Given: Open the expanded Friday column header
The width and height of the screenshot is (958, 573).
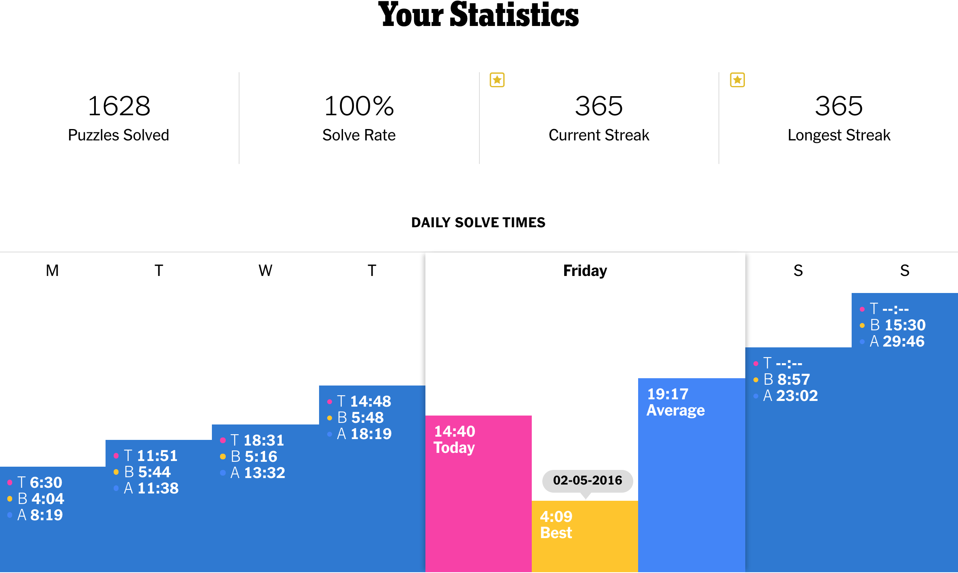Looking at the screenshot, I should 585,270.
